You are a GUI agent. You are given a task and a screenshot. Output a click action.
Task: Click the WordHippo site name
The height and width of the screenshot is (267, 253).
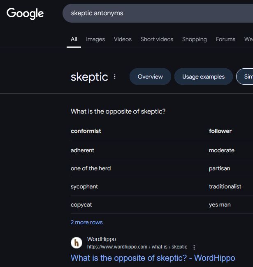tap(102, 239)
